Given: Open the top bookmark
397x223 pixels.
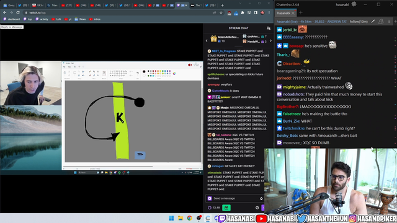Looking at the screenshot, I should coord(28,19).
